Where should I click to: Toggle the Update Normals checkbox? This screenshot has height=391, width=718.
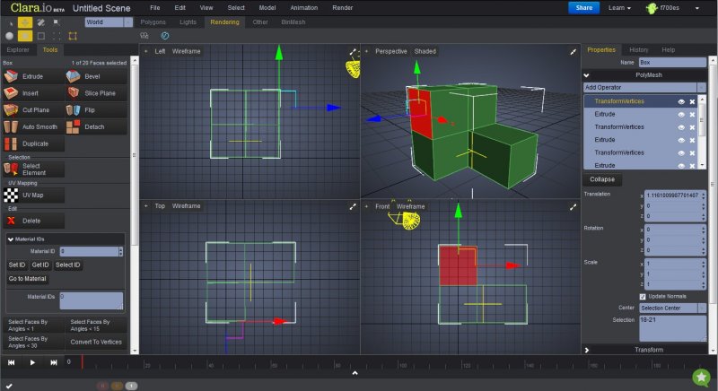click(x=643, y=296)
